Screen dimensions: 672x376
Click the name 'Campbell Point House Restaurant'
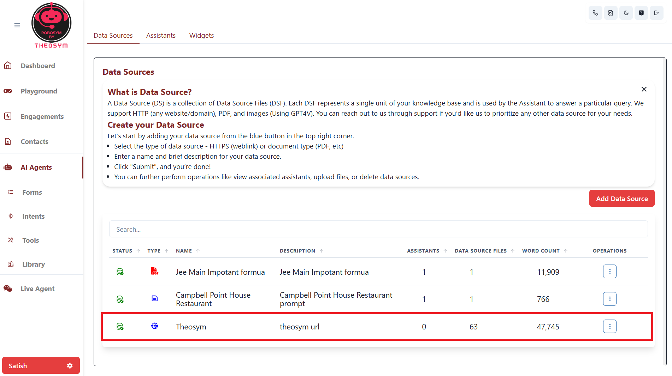(213, 299)
